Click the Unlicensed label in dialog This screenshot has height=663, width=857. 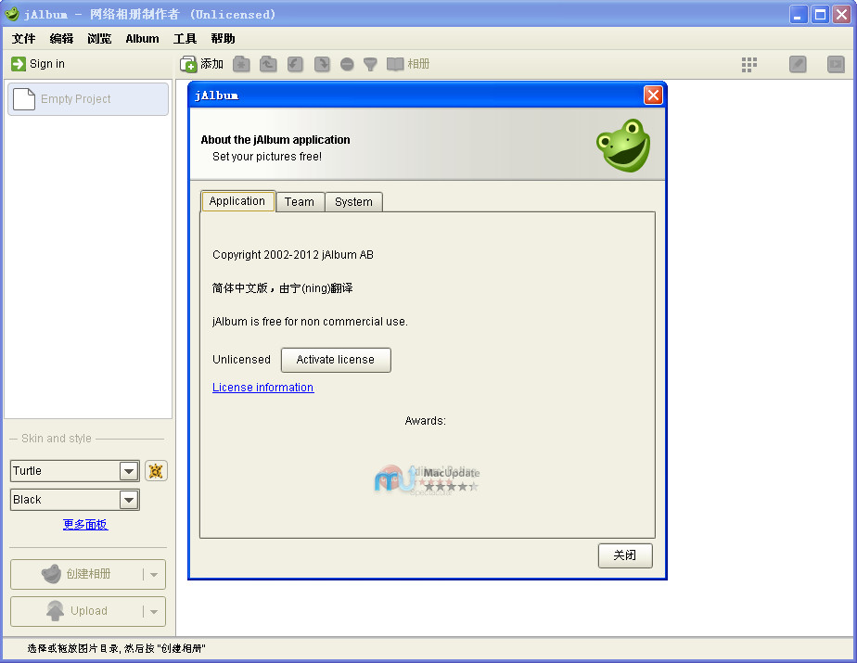coord(241,360)
